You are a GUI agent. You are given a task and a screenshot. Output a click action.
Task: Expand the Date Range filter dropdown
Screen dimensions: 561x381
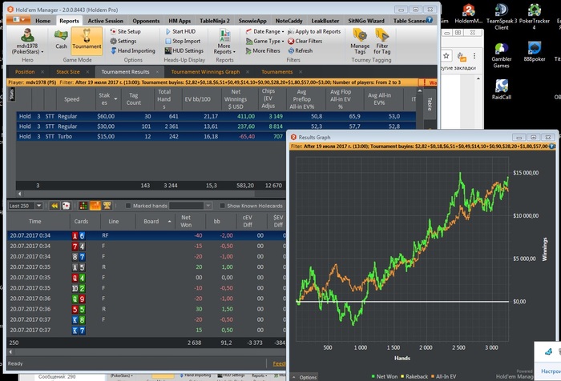(x=265, y=31)
